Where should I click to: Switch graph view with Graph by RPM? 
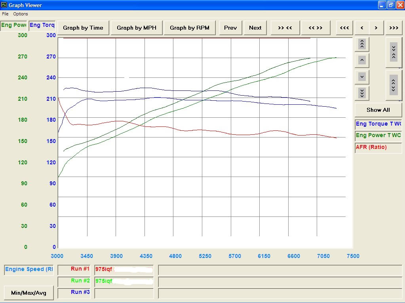pyautogui.click(x=189, y=28)
